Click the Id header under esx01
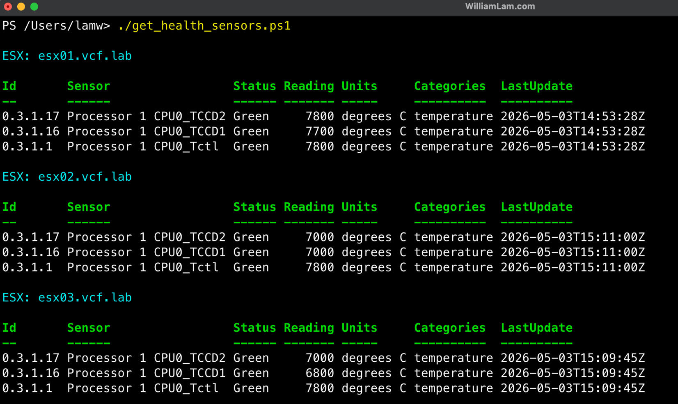Screen dimensions: 678x404 (x=9, y=86)
